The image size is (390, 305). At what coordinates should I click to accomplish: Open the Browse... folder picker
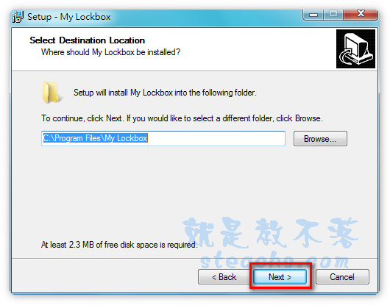(x=320, y=139)
